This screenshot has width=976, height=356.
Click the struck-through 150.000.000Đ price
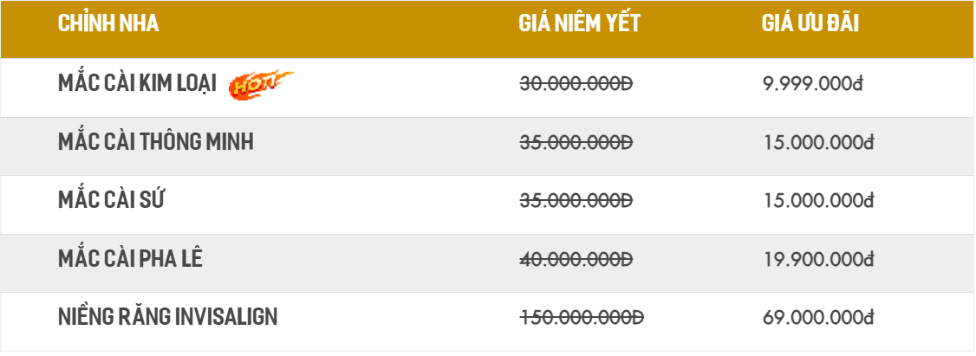(x=582, y=317)
